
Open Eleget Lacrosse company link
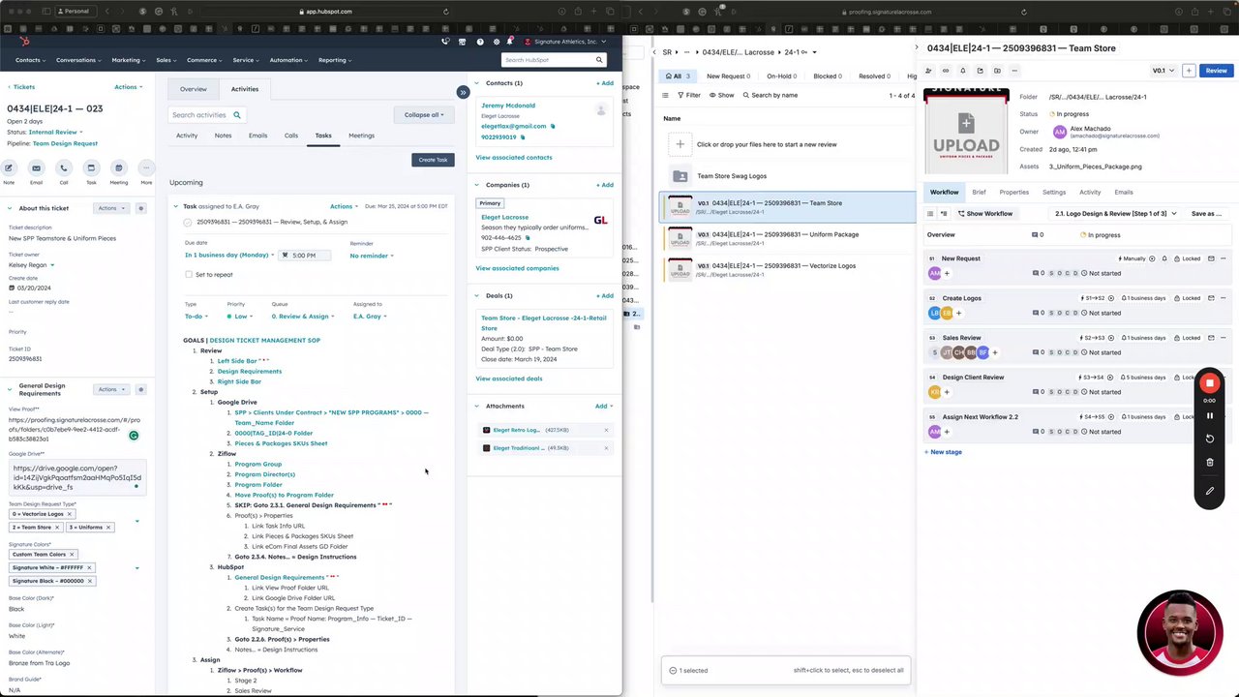tap(504, 218)
